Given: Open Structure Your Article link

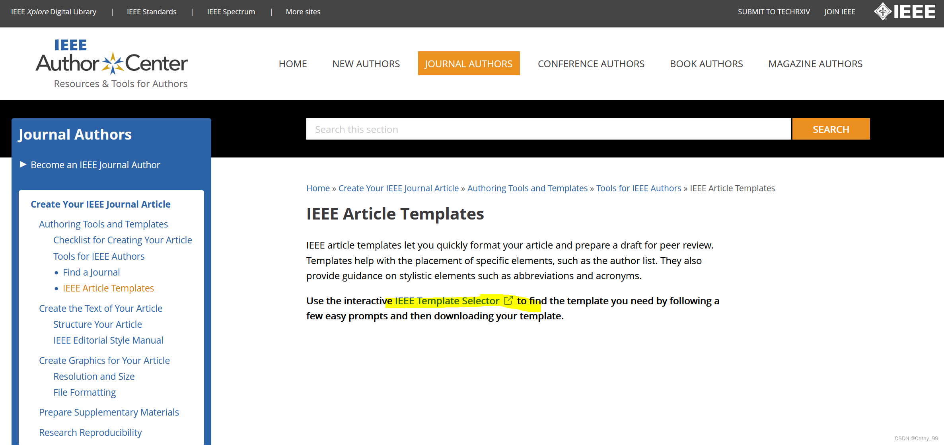Looking at the screenshot, I should pos(97,324).
